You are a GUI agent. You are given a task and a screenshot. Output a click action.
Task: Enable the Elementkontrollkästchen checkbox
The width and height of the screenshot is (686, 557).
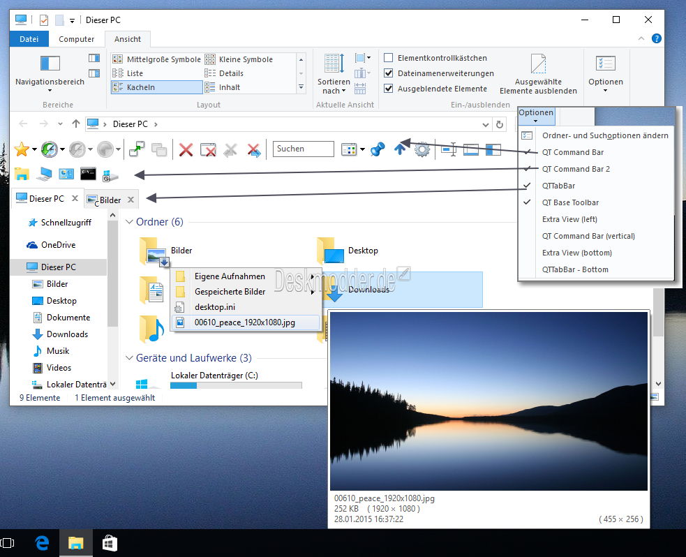tap(389, 58)
